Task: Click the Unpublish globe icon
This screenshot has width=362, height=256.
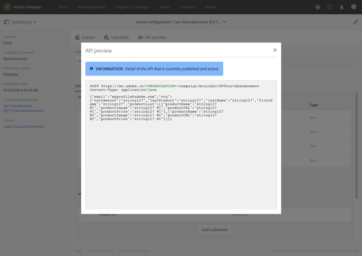Action: [106, 37]
